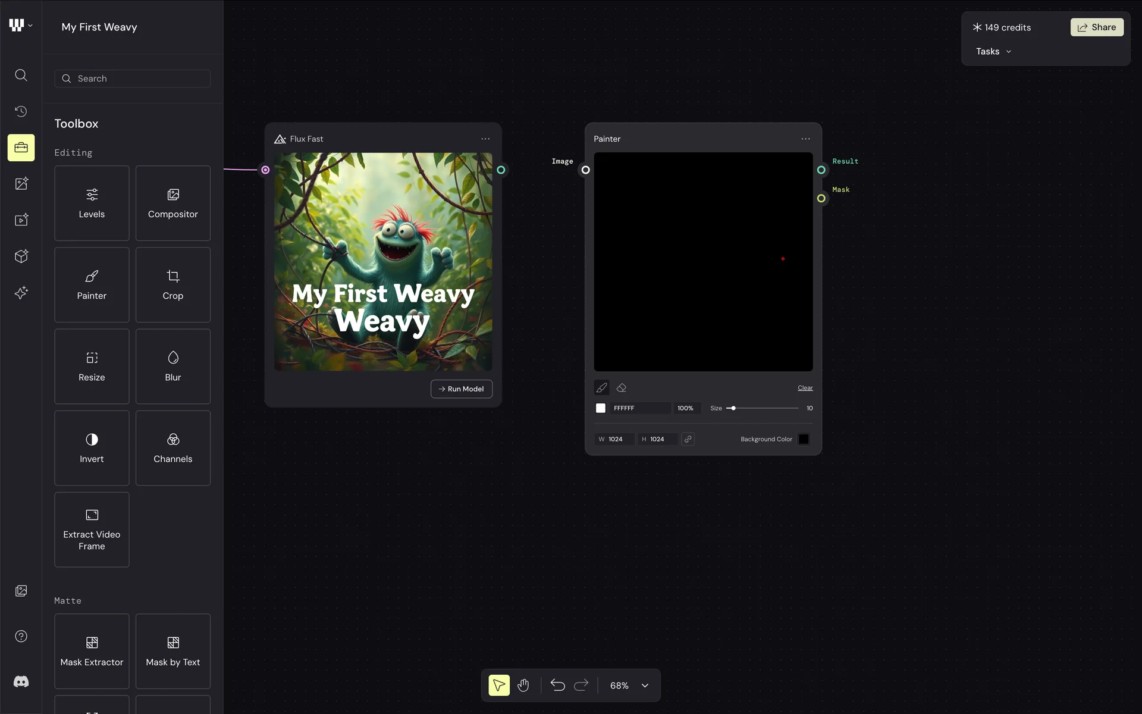Open the Weavy logo menu chevron
The width and height of the screenshot is (1142, 714).
[30, 26]
